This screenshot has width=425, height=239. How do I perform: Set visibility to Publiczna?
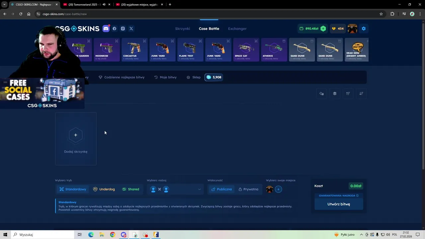pos(221,189)
